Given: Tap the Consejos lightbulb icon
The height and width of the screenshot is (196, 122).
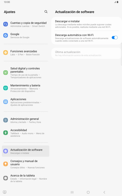Looking at the screenshot, I should tap(6, 164).
